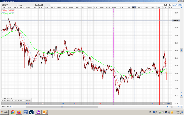This screenshot has height=115, width=184.
Task: Open the Add Study dropdown
Action: (6, 107)
